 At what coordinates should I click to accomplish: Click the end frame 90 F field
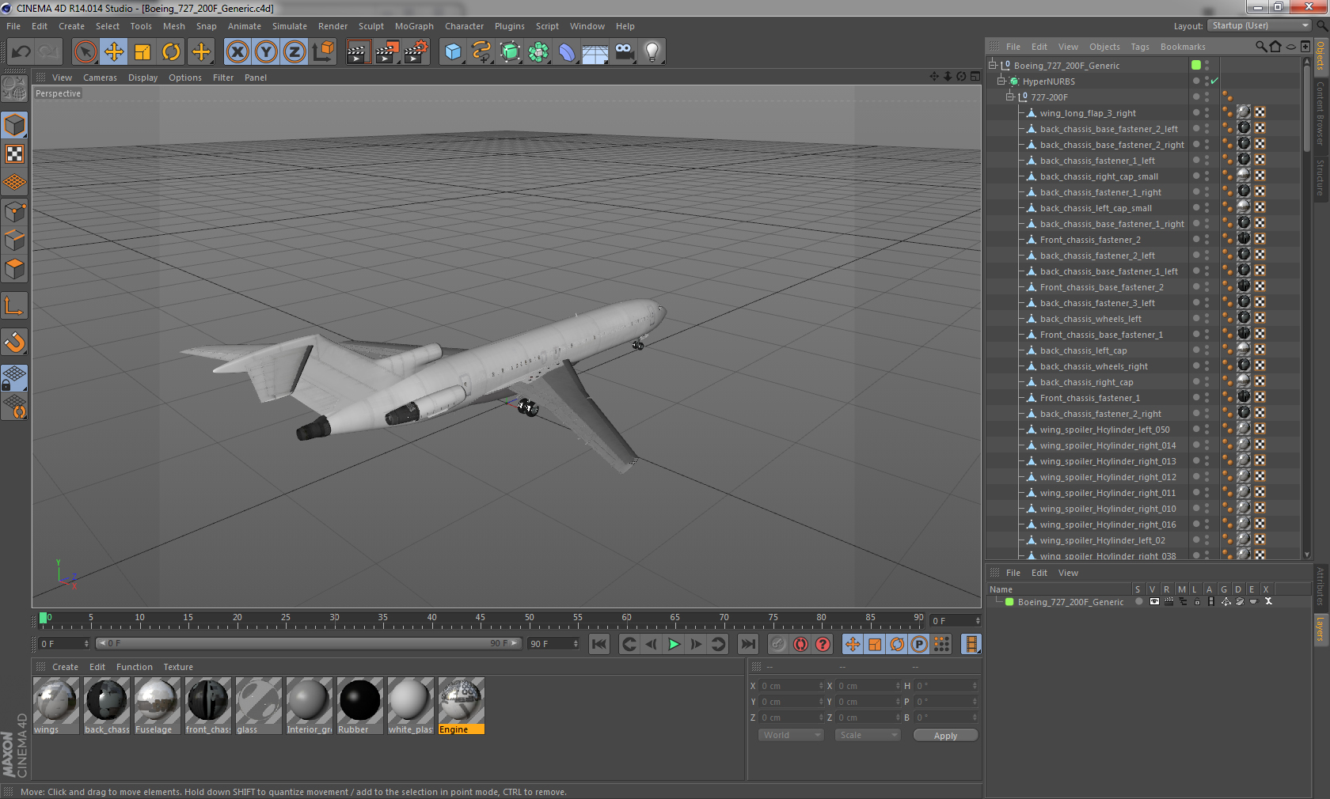click(553, 644)
